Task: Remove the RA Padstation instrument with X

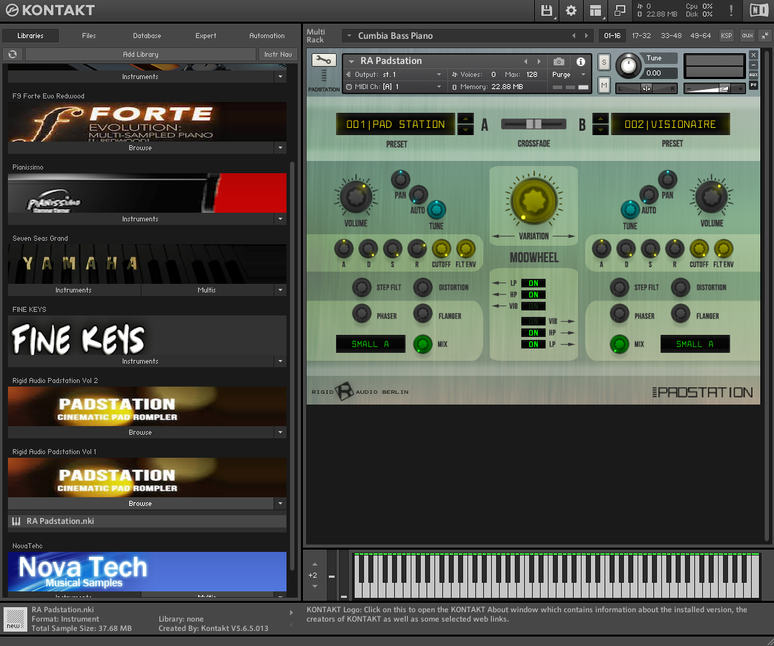Action: [x=753, y=55]
